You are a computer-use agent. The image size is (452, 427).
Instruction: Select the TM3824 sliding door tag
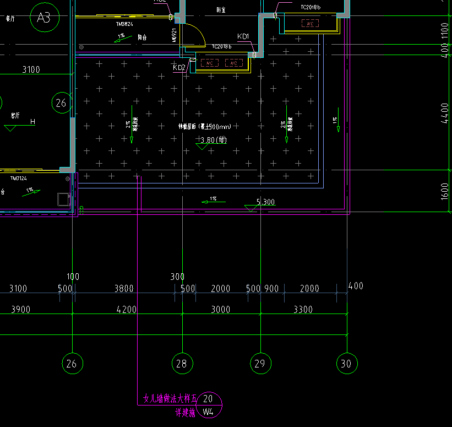tap(124, 24)
